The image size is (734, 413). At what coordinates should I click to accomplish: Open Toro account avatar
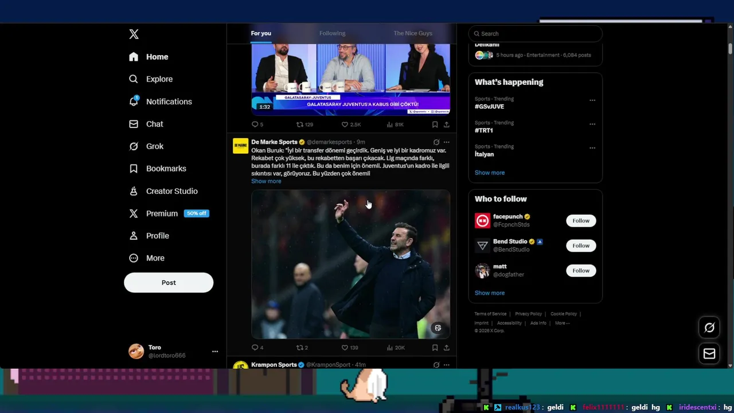click(136, 352)
